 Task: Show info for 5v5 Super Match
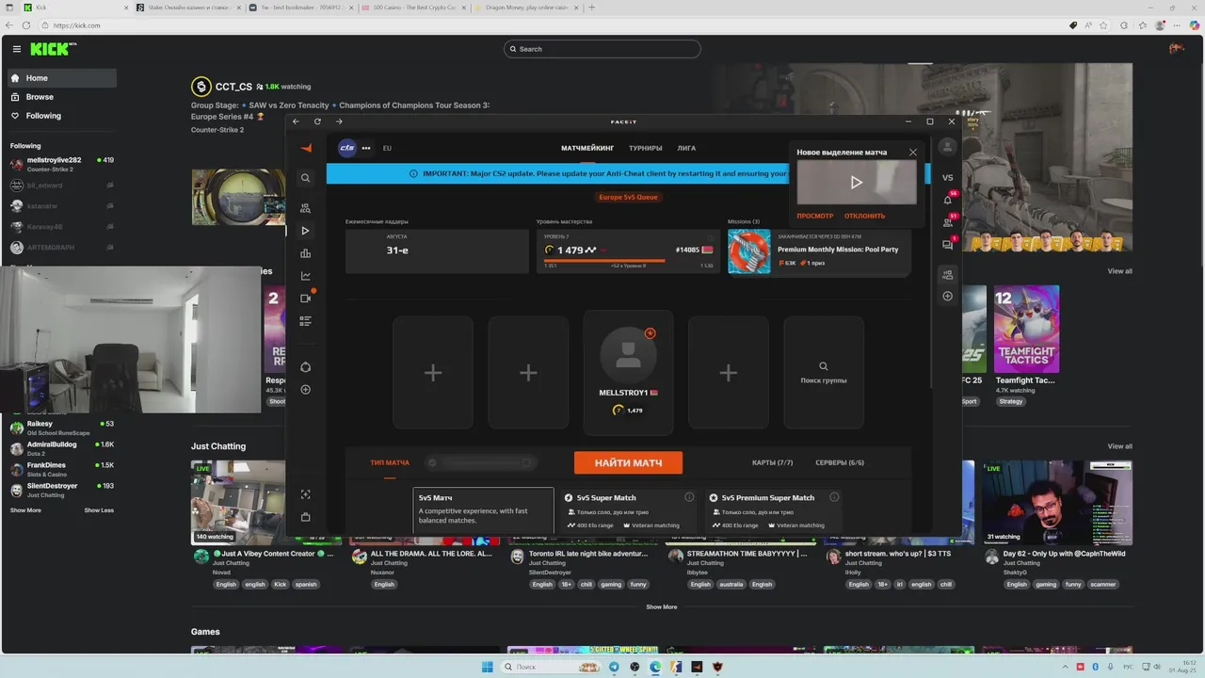click(689, 497)
